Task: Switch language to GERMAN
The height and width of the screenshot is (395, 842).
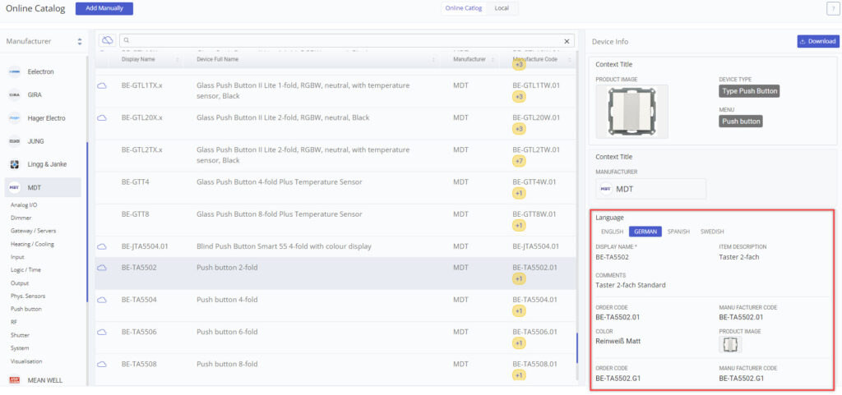Action: tap(645, 232)
